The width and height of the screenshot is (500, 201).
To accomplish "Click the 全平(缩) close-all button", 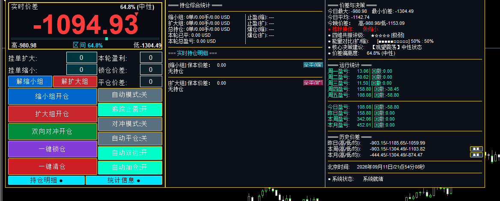I will click(313, 65).
